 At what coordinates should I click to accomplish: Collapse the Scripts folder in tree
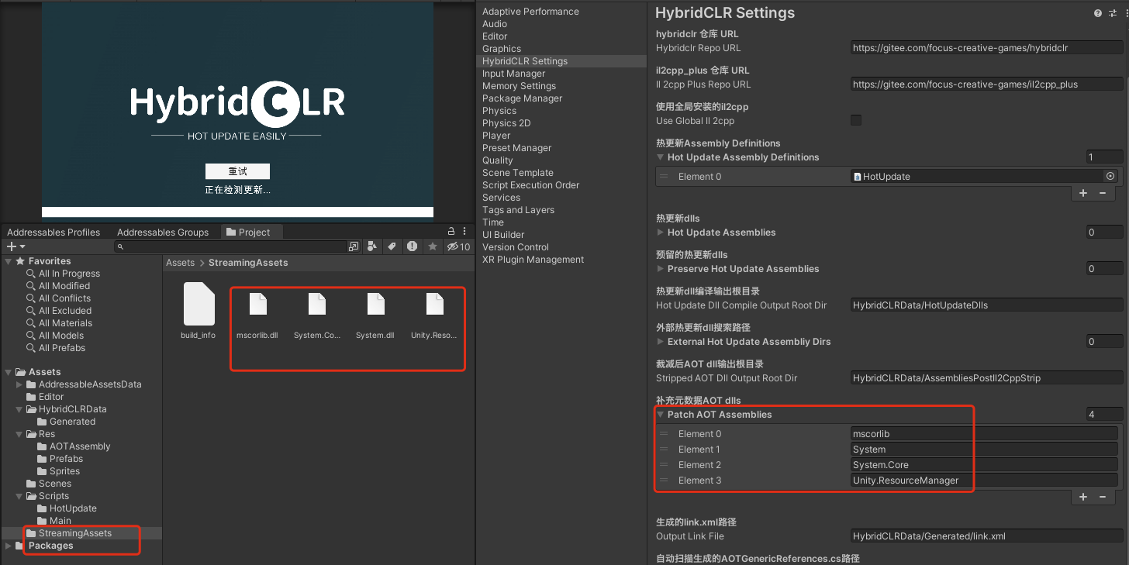coord(20,496)
